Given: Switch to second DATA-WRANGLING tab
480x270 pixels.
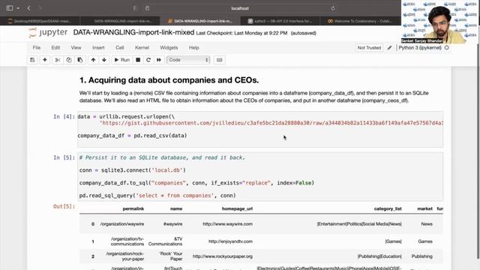Looking at the screenshot, I should (x=120, y=21).
